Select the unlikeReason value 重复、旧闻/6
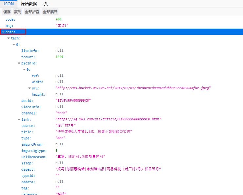The image size is (243, 195). pos(80,157)
